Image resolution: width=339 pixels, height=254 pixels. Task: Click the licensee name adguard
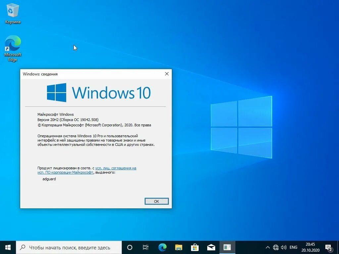pyautogui.click(x=49, y=179)
